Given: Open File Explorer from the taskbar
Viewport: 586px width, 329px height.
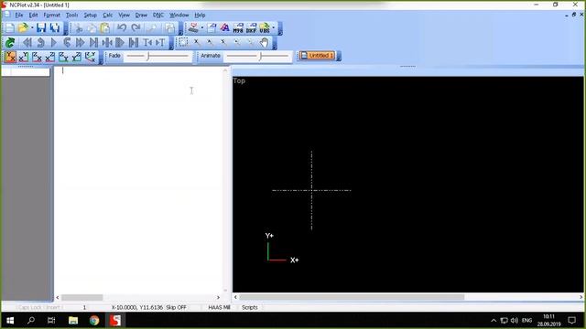Looking at the screenshot, I should [x=73, y=321].
